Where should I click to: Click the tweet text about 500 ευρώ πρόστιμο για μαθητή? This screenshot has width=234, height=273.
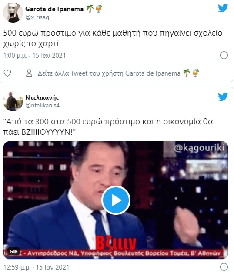tap(113, 38)
